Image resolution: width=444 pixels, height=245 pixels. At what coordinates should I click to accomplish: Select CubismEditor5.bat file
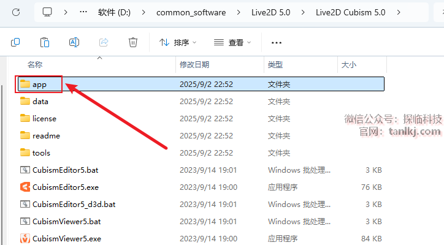[x=65, y=170]
